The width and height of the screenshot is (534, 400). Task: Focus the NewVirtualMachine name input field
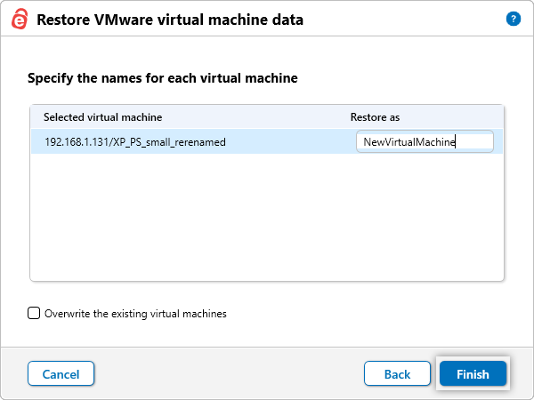[x=424, y=141]
